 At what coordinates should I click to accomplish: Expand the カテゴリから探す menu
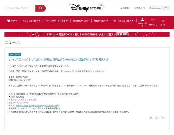31,21
